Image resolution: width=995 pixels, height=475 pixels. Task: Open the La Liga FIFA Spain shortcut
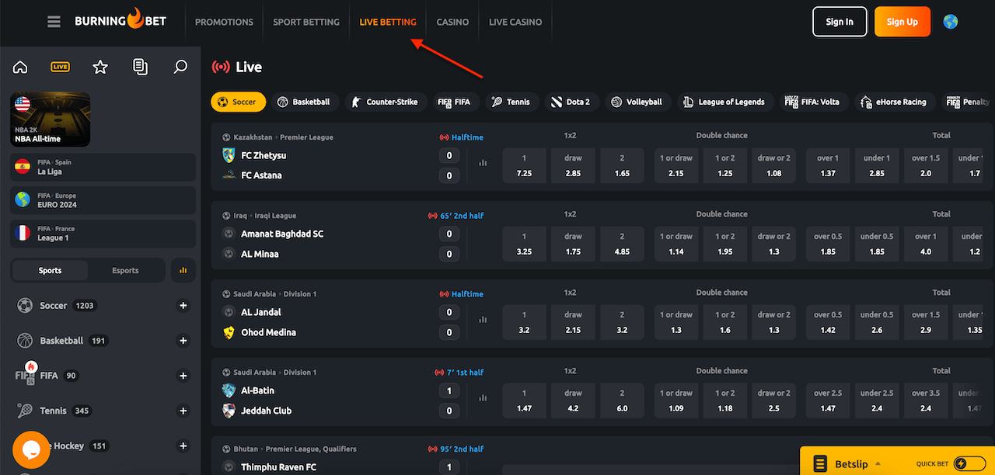pyautogui.click(x=103, y=167)
